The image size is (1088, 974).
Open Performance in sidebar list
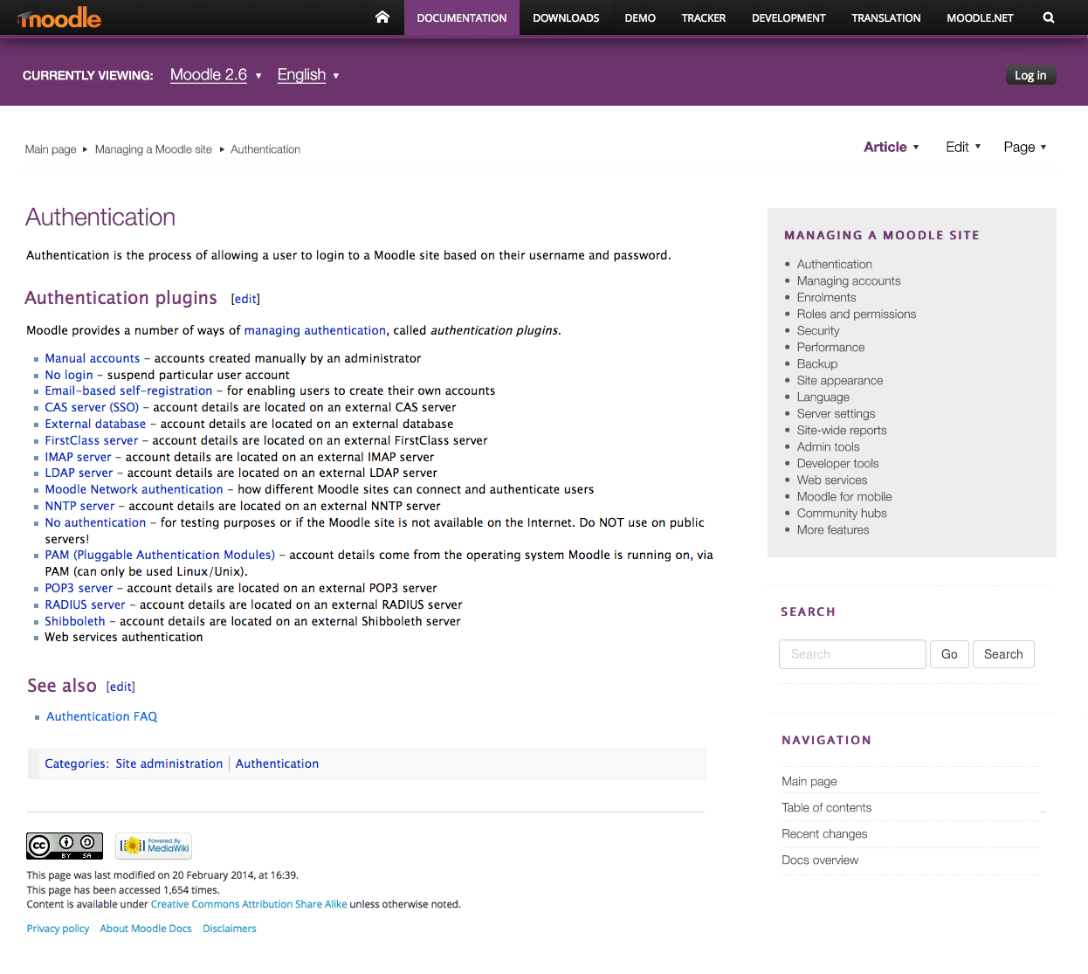pos(830,347)
